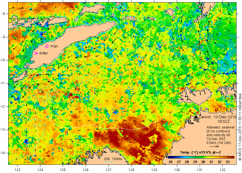Click the 'Altimetric sealevel' legend text
This screenshot has width=242, height=173.
[221, 127]
